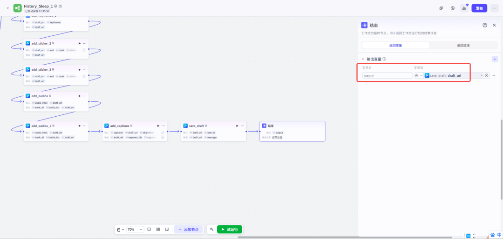Run the add_sticker_2 node
The height and width of the screenshot is (239, 503).
coord(80,43)
